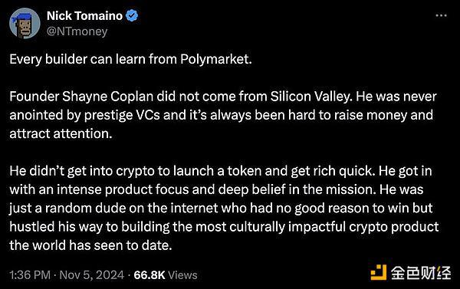
Task: Open the three-dot more options menu
Action: (441, 15)
